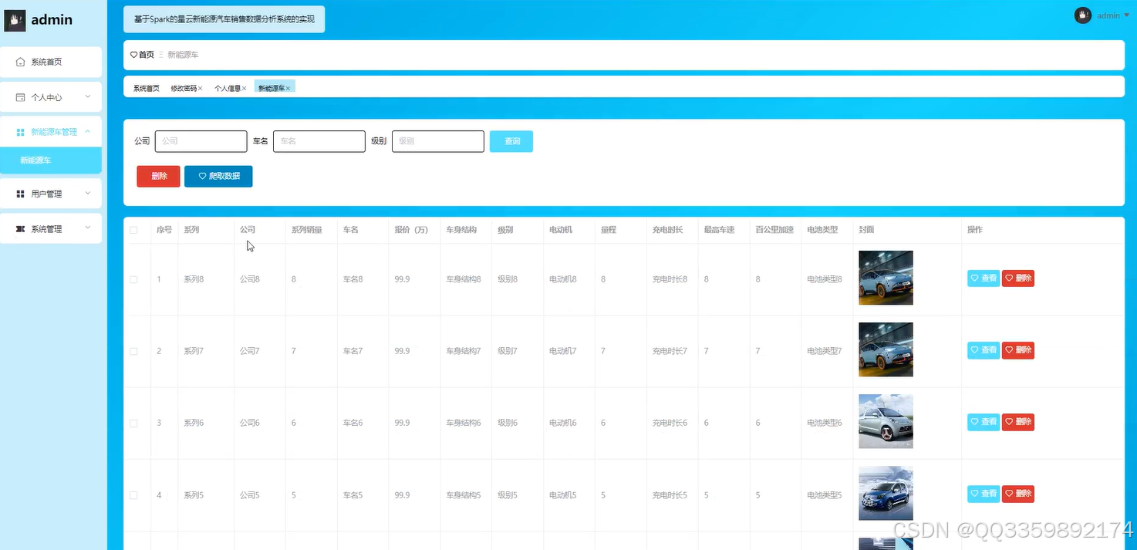
Task: Click the heart icon beside 首页 breadcrumb
Action: 133,55
